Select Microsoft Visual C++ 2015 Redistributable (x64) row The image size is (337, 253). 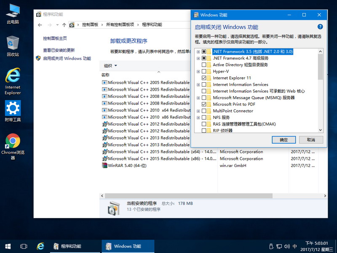(x=209, y=152)
